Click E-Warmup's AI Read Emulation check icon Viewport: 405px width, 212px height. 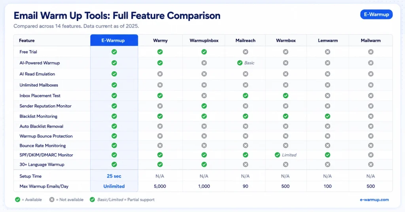click(114, 74)
